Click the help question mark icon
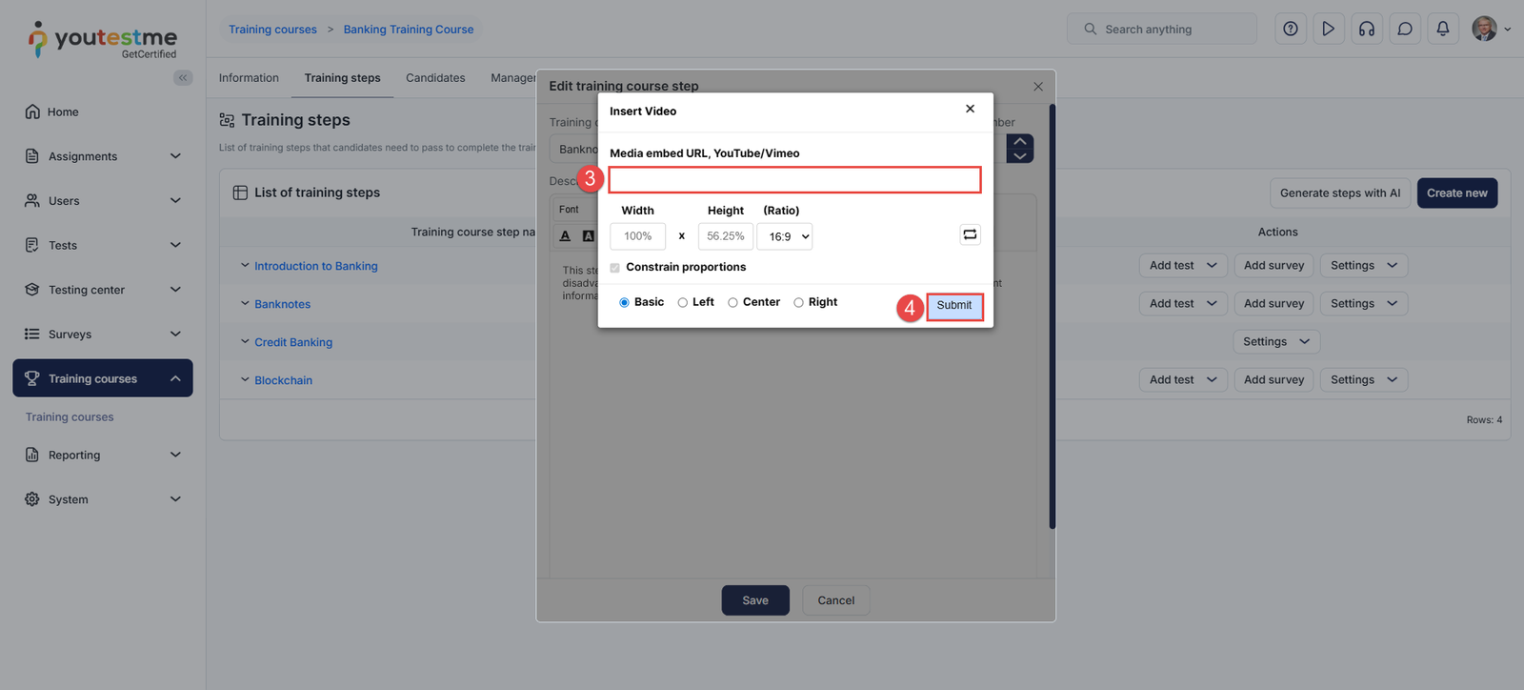This screenshot has width=1524, height=690. pyautogui.click(x=1290, y=29)
